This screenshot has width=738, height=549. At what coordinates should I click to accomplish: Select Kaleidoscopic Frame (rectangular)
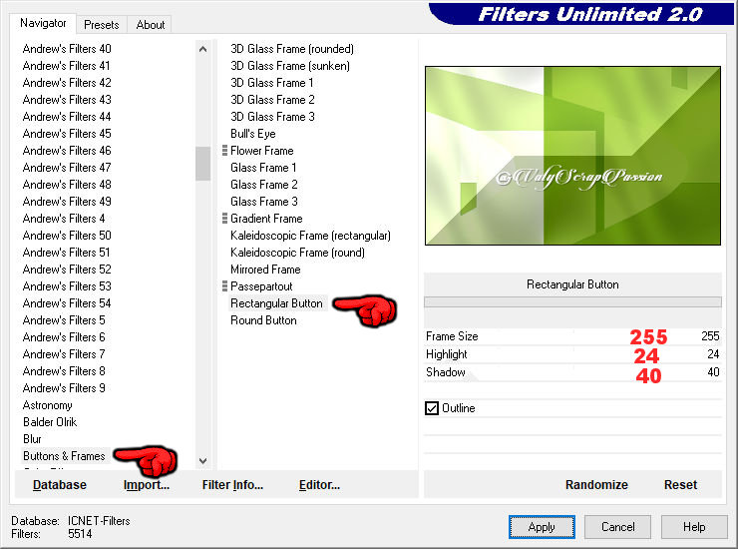[x=310, y=236]
